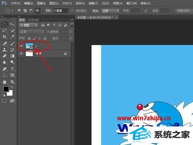Select the Path Selection tool
This screenshot has height=145, width=193.
pos(5,75)
